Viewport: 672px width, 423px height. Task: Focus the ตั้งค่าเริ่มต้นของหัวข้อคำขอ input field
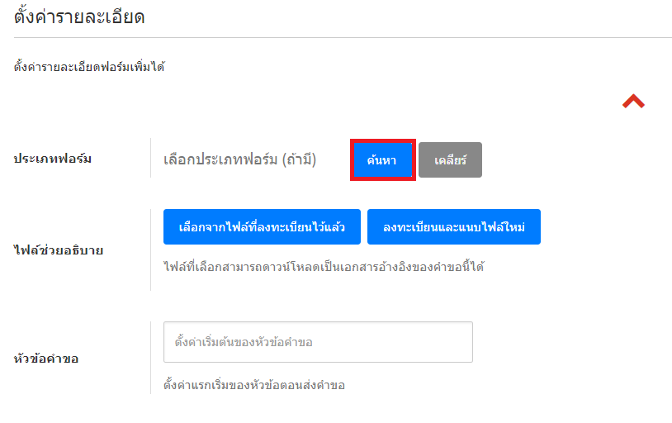318,342
